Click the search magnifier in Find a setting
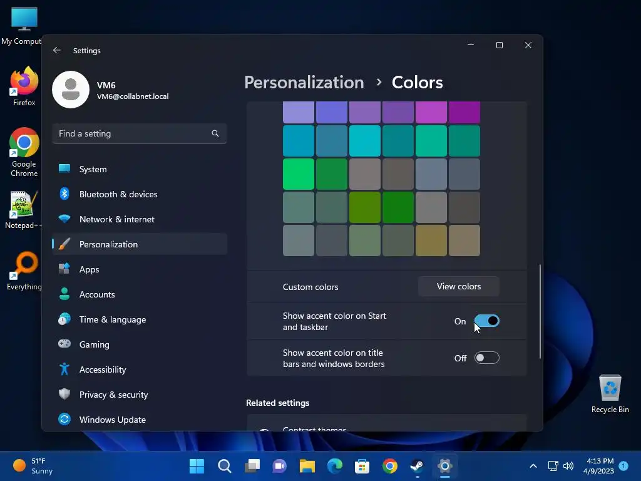The height and width of the screenshot is (481, 641). point(215,133)
